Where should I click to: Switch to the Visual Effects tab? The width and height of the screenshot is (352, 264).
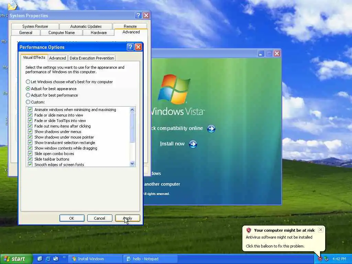pos(34,57)
